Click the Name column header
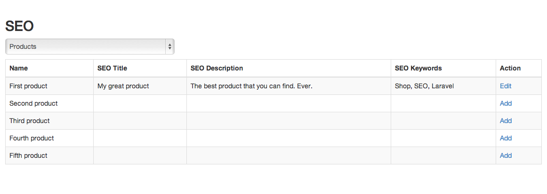 [19, 68]
